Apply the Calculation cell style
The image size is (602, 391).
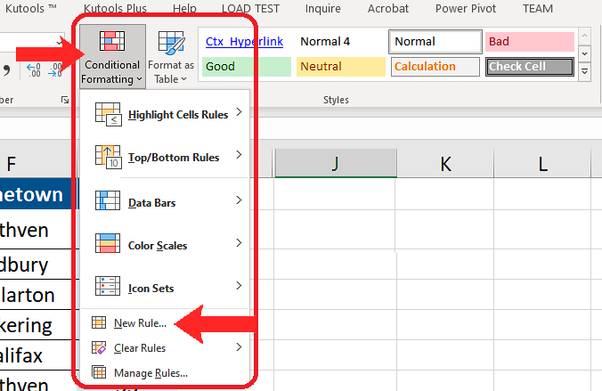coord(435,67)
